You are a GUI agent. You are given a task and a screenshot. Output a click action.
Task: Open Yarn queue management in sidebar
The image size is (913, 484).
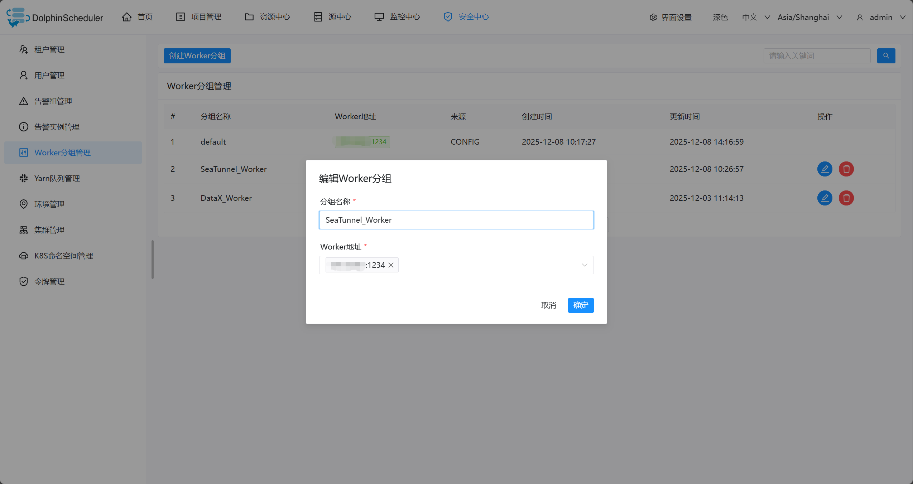coord(57,179)
